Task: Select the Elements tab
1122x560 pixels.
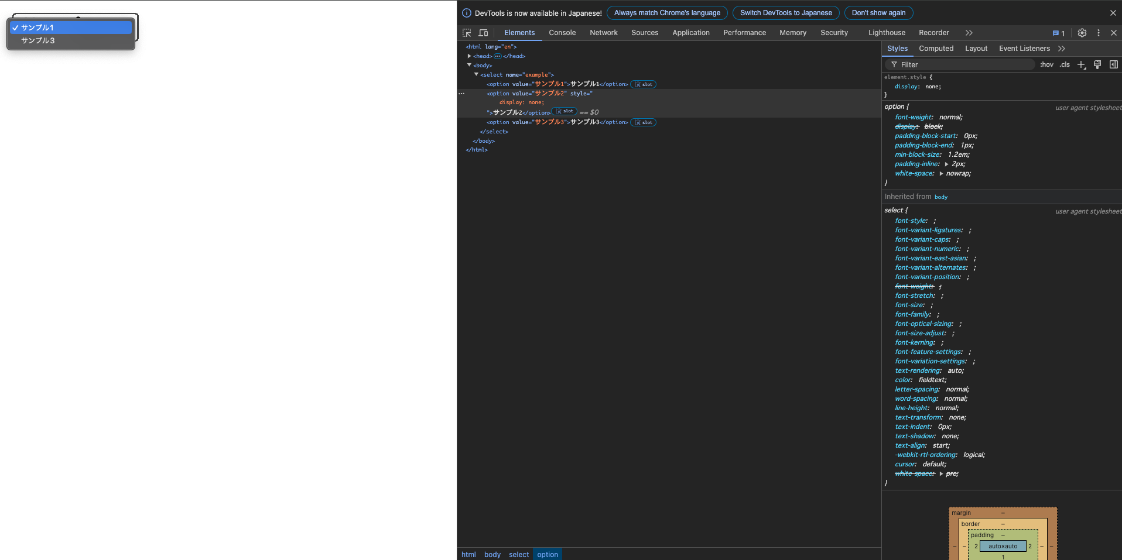Action: (519, 33)
